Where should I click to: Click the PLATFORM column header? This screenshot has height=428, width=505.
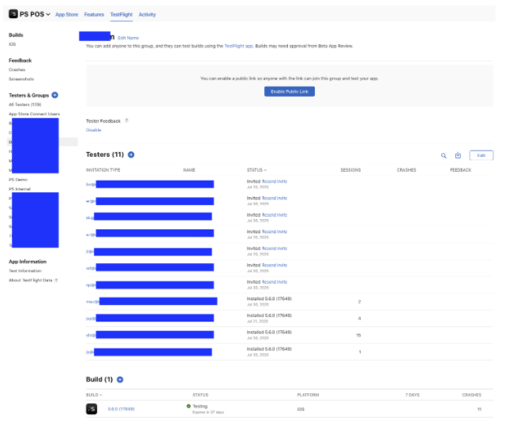click(308, 395)
